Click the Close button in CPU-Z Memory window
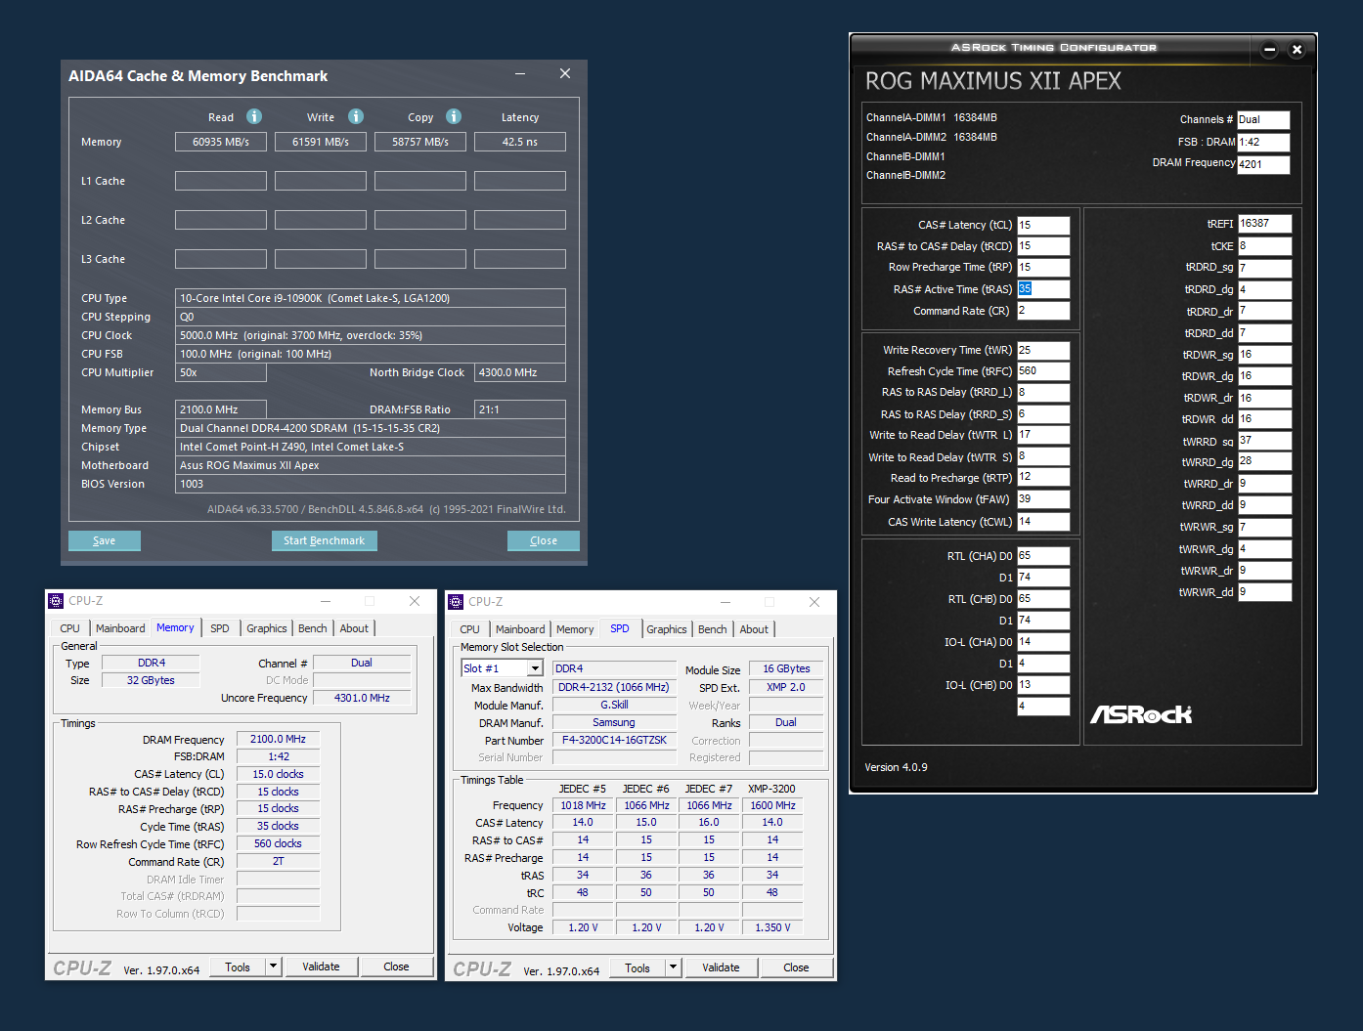Viewport: 1363px width, 1031px height. point(396,967)
